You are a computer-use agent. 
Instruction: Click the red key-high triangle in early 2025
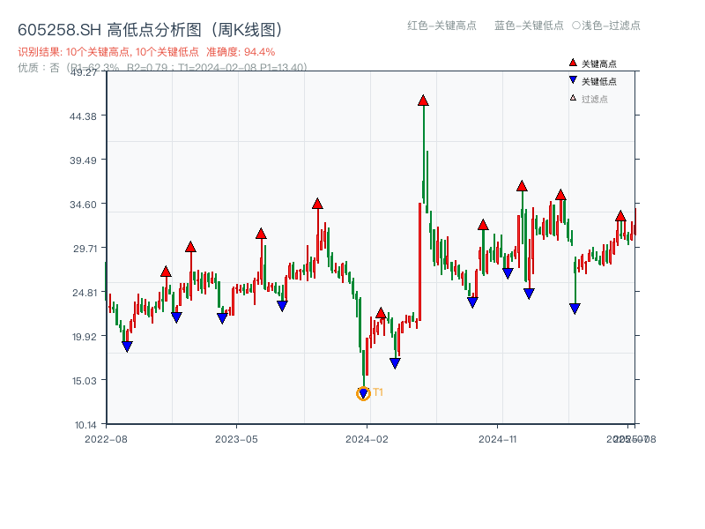click(x=560, y=195)
